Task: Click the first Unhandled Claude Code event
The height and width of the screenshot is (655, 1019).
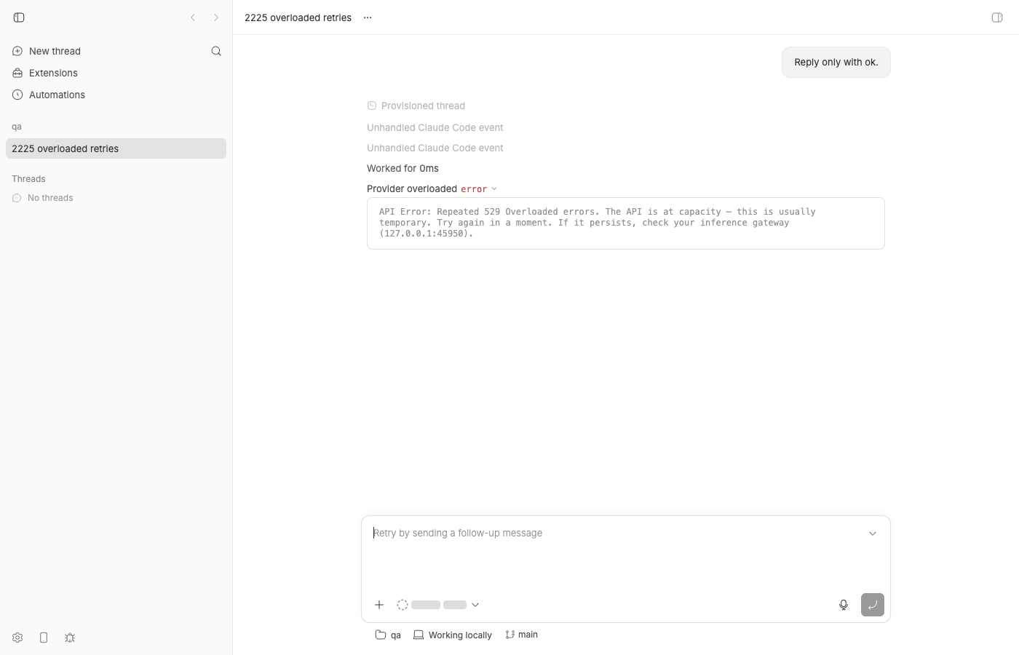Action: (435, 127)
